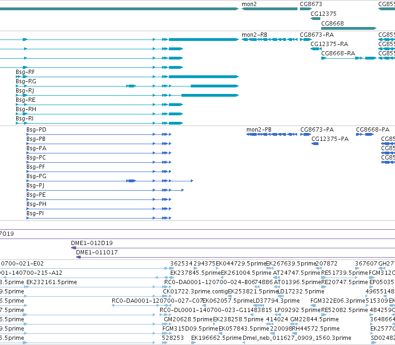Screen dimensions: 395x345
Task: Select EST FGM322E06.3prime
Action: click(x=337, y=301)
